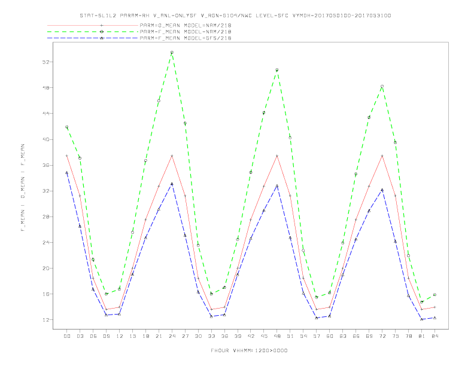The height and width of the screenshot is (366, 474).
Task: Click the blue dashed line legend sample
Action: pyautogui.click(x=93, y=38)
